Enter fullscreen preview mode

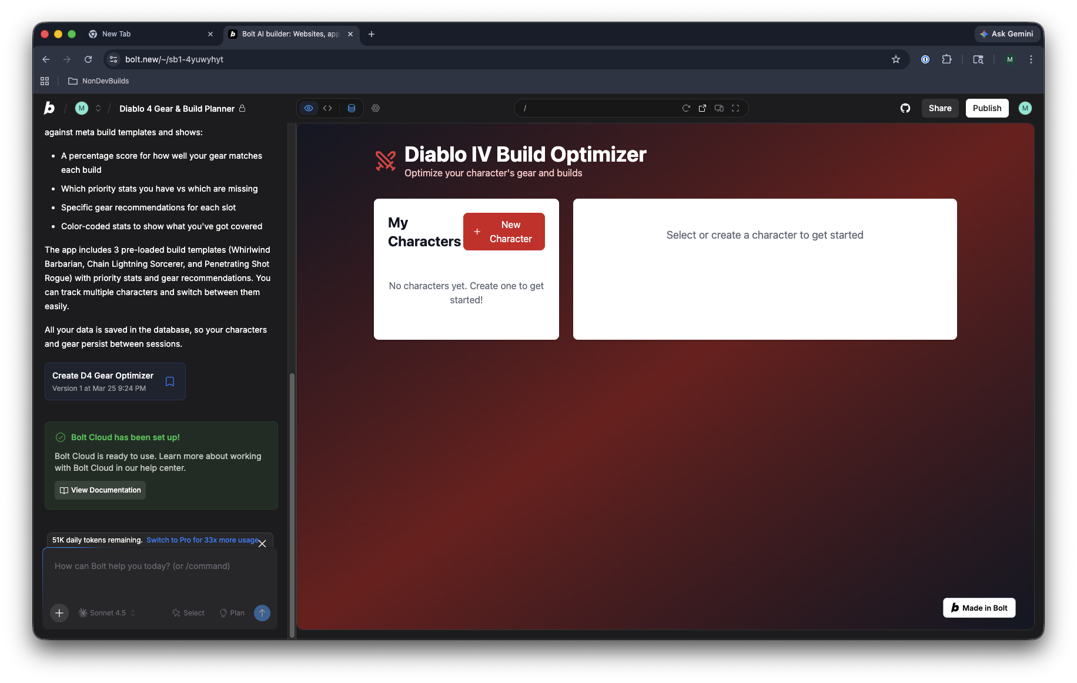pos(735,108)
